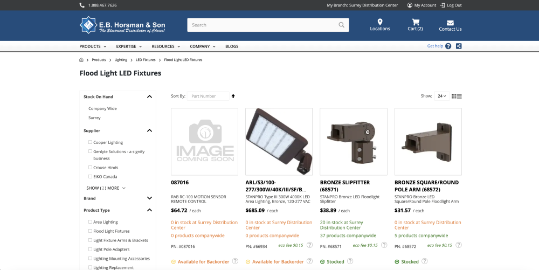Click eco fee help icon for PN #68571
539x270 pixels.
coord(384,245)
